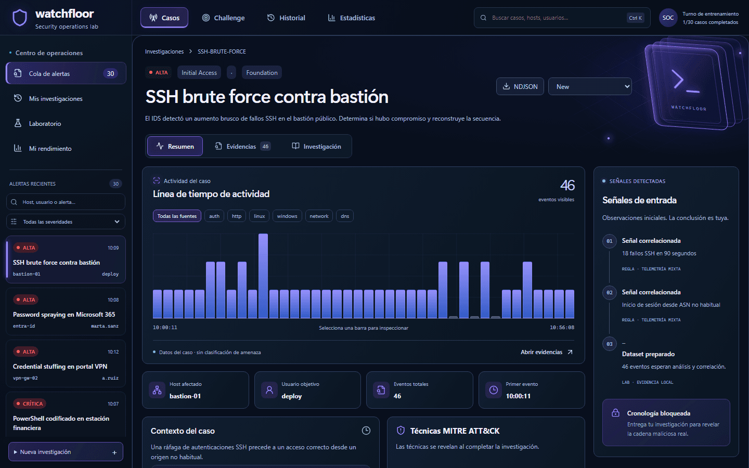Viewport: 749px width, 468px height.
Task: Switch to the Casos tab
Action: pyautogui.click(x=164, y=18)
